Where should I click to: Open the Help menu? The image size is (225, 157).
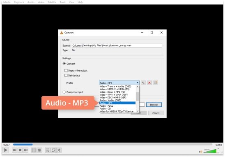pyautogui.click(x=80, y=2)
